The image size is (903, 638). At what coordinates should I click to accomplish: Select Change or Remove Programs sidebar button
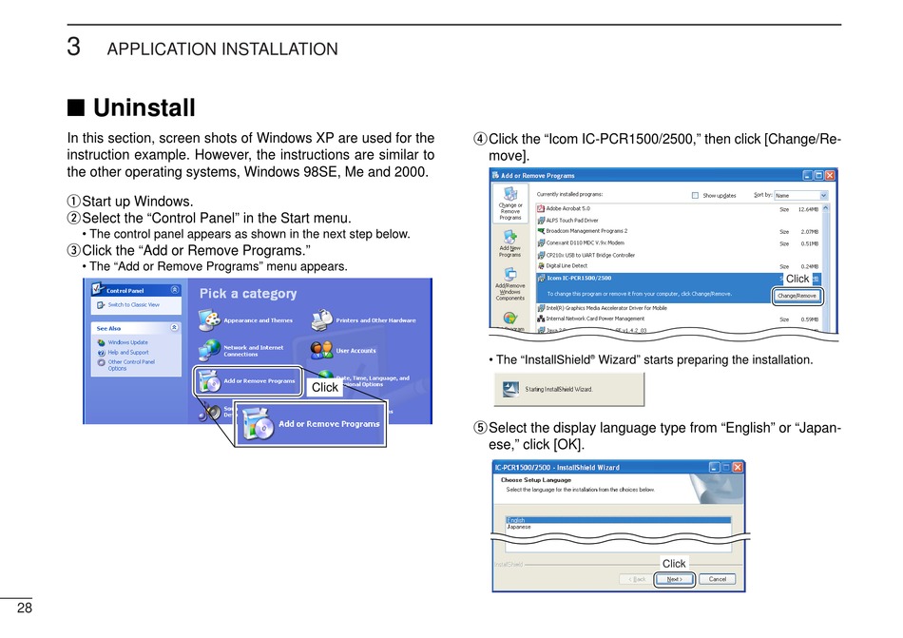510,203
